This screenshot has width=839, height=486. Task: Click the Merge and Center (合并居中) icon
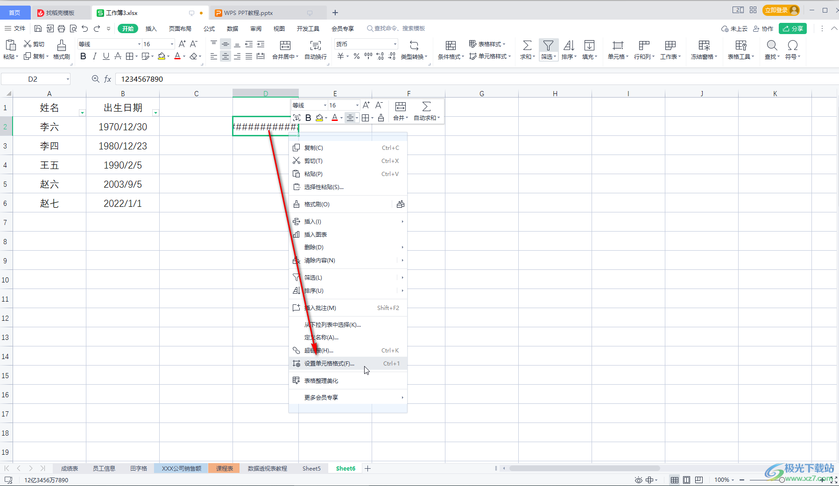click(285, 45)
